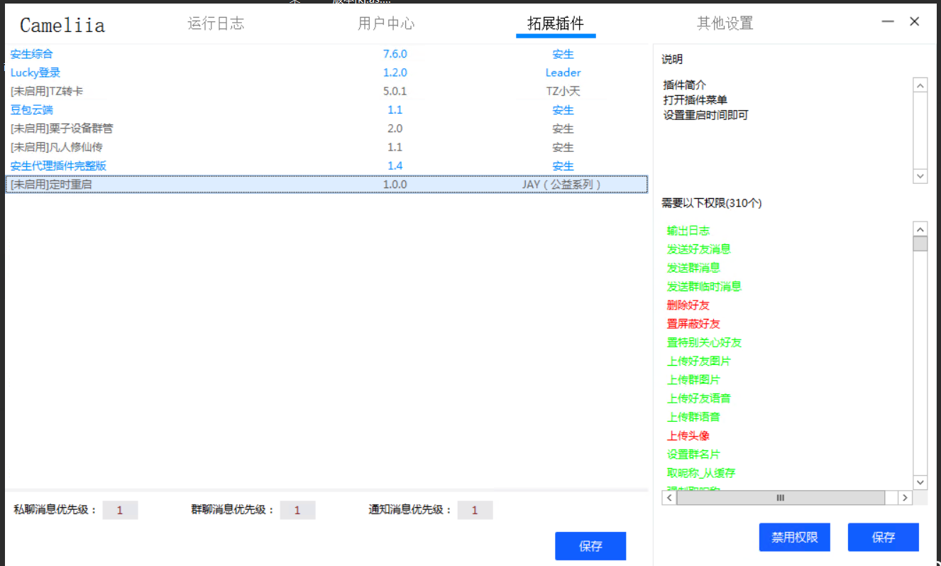The width and height of the screenshot is (941, 566).
Task: Open the 用户中心 tab
Action: click(386, 23)
